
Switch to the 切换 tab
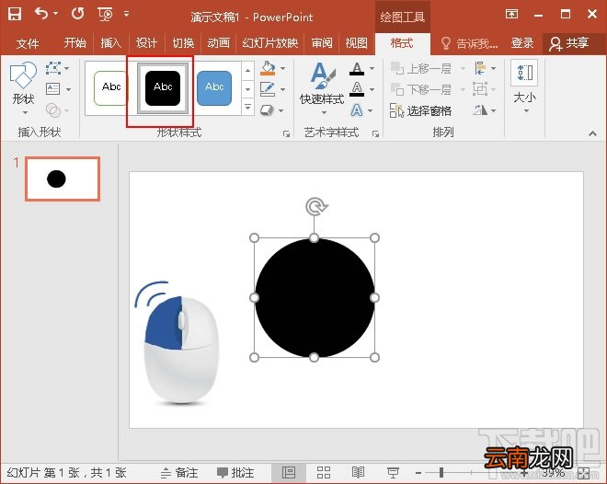click(183, 43)
